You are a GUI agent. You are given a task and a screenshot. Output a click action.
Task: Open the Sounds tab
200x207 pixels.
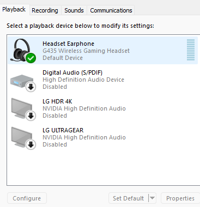pos(74,10)
